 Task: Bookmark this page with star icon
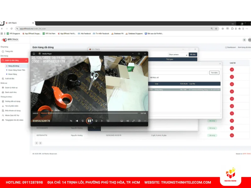(x=216, y=29)
